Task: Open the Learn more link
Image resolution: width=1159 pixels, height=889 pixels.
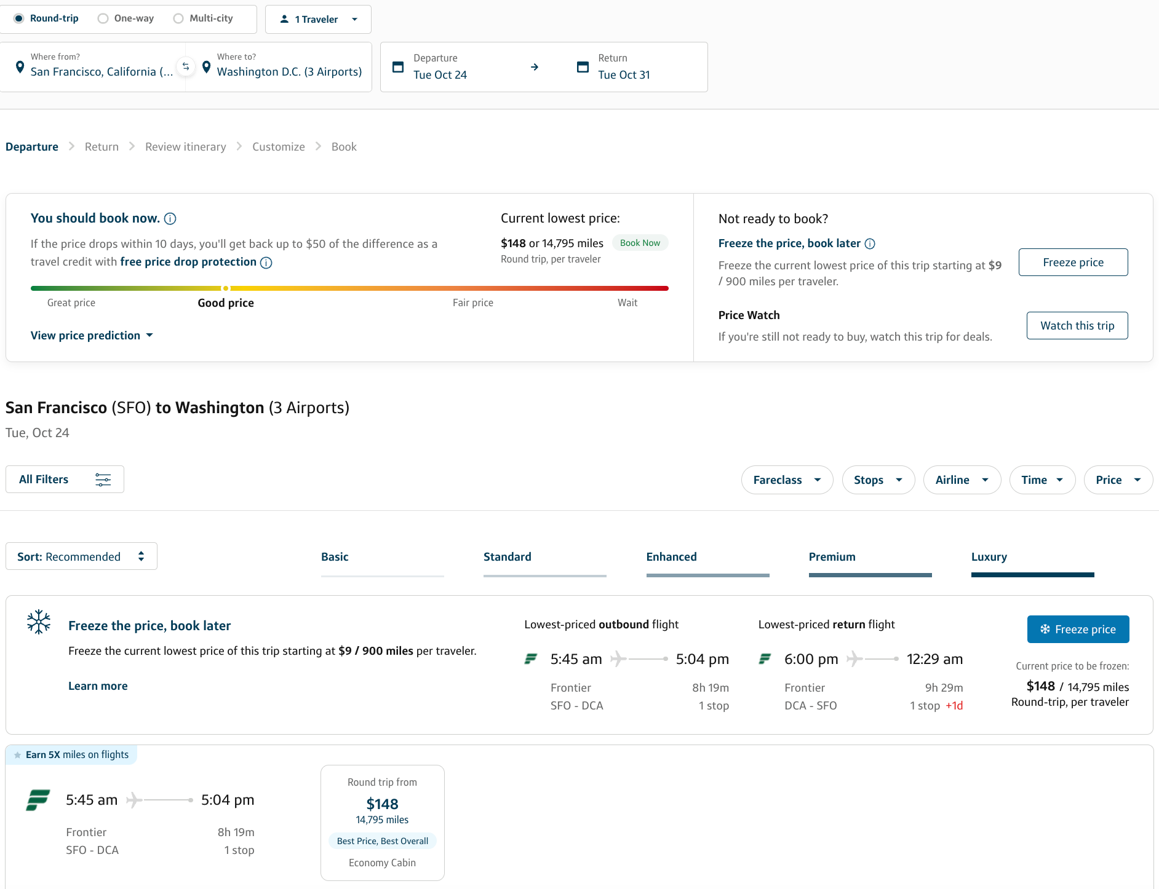Action: pos(98,686)
